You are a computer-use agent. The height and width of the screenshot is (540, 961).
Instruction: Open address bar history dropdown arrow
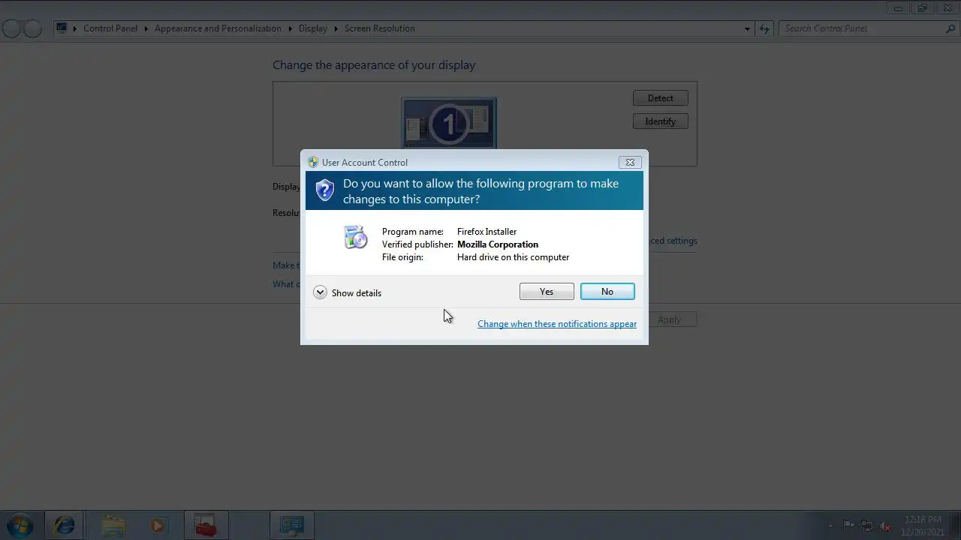point(747,28)
